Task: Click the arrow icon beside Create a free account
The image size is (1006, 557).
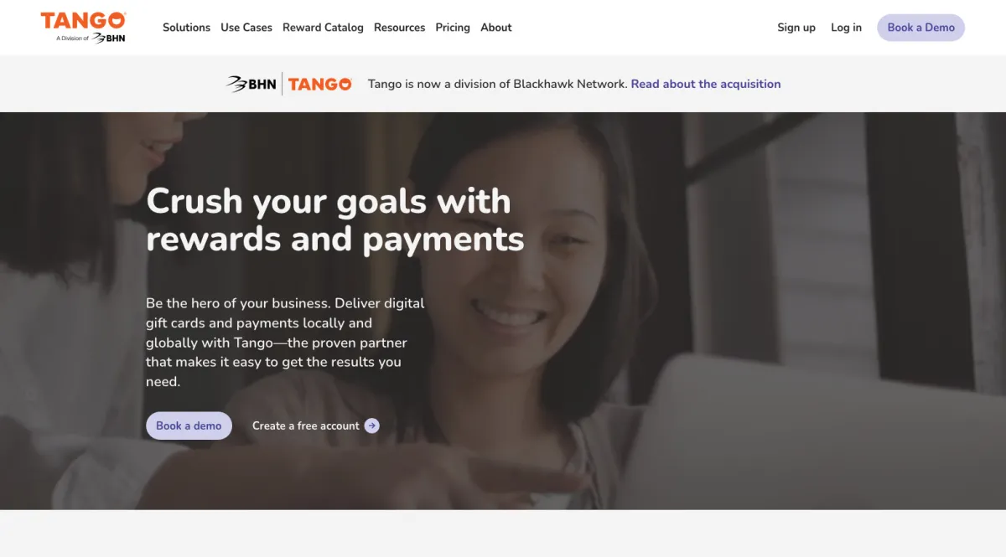Action: [x=372, y=425]
